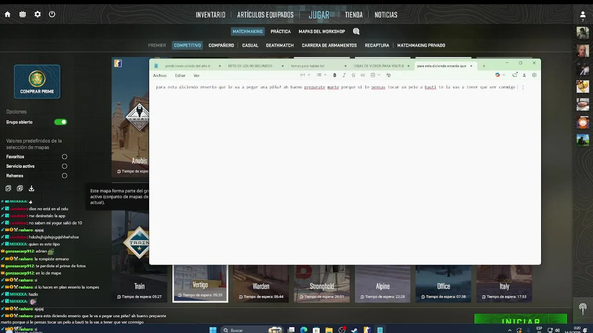
Task: Toggle italic formatting in Notepad
Action: [x=344, y=75]
